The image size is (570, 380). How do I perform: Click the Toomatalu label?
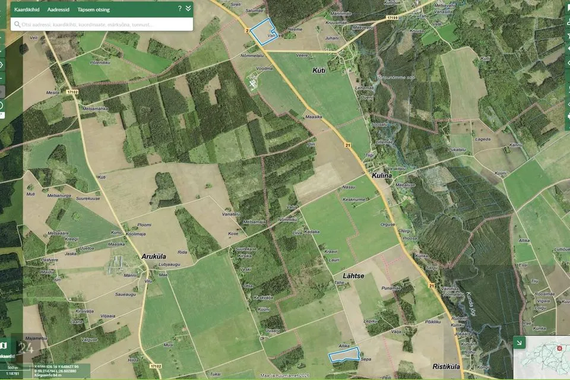tap(453, 294)
